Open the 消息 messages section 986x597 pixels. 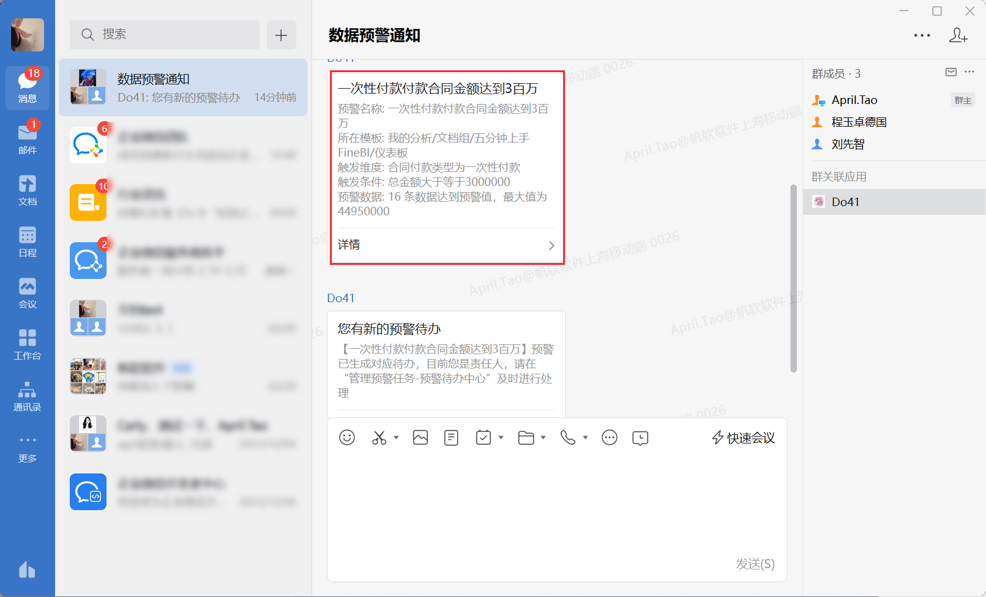tap(28, 87)
